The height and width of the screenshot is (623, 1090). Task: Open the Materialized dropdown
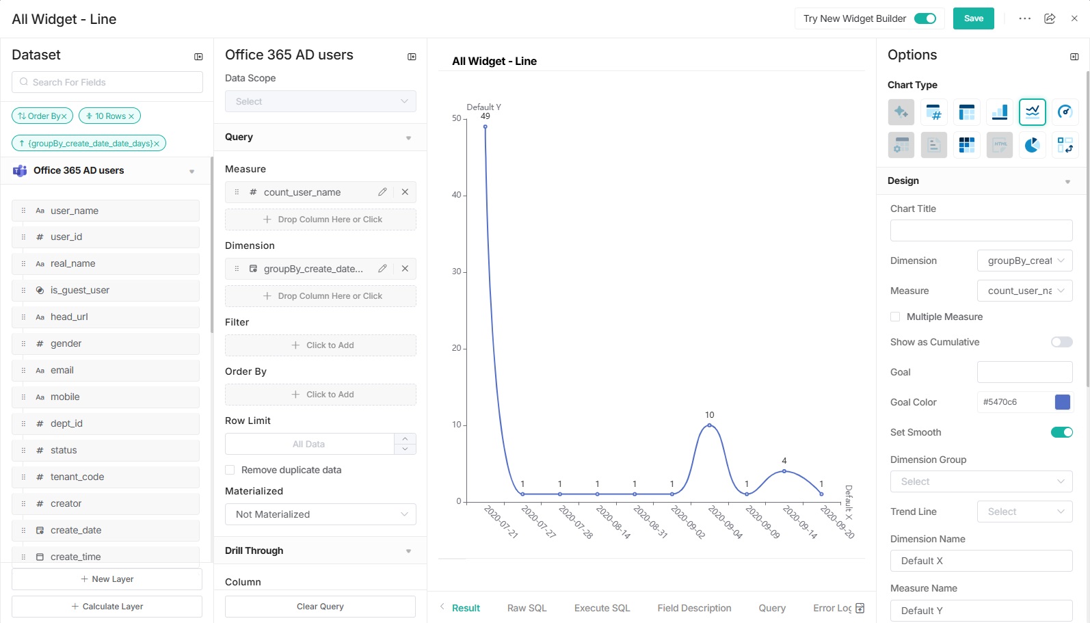pos(320,514)
